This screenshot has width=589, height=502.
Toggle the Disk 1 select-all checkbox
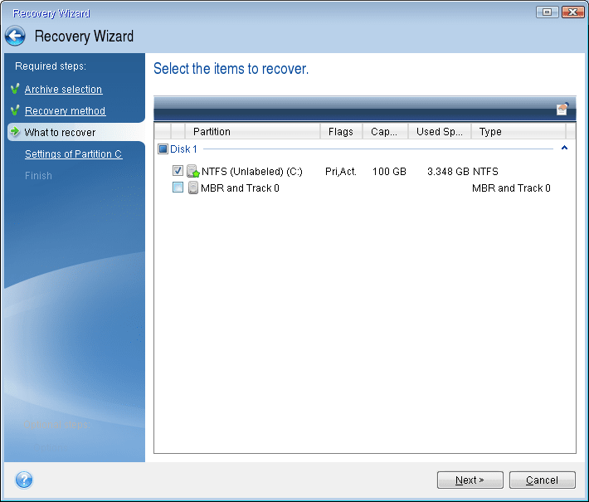[163, 149]
